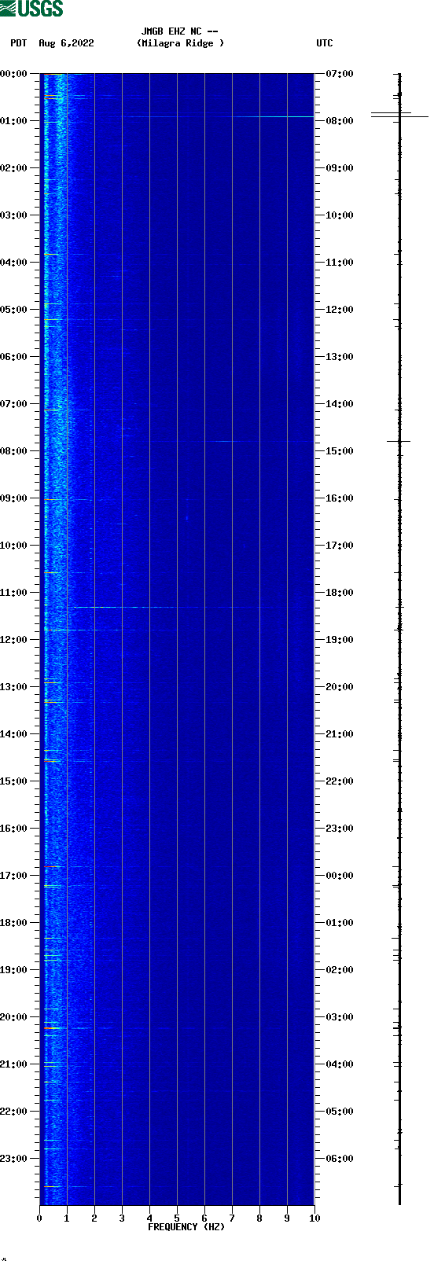The width and height of the screenshot is (434, 1268).
Task: Click frequency axis tick label 5
Action: click(x=177, y=1218)
